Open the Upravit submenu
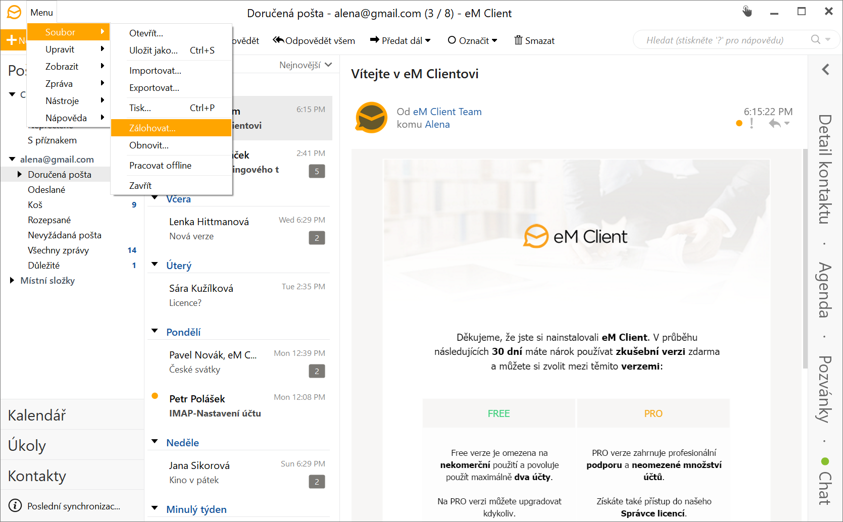This screenshot has width=843, height=522. [69, 49]
